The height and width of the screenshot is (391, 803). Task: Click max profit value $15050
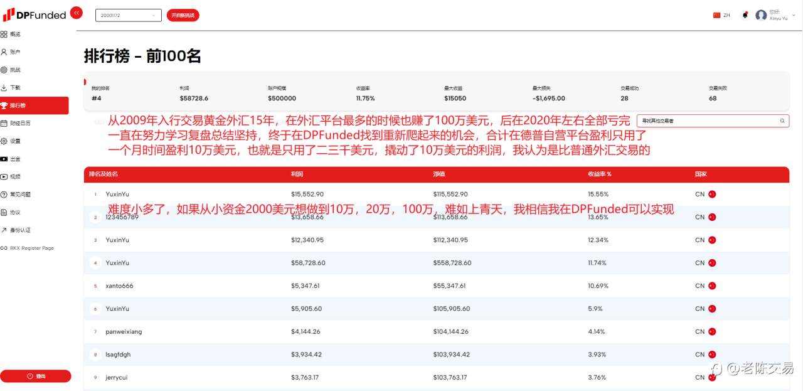click(x=455, y=99)
